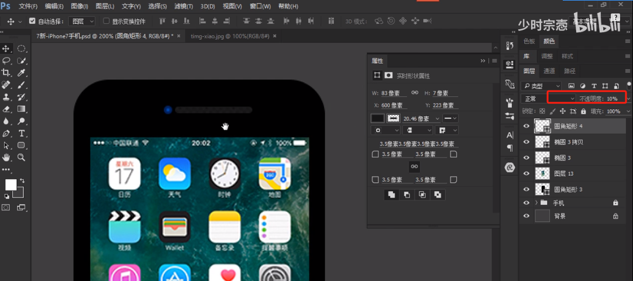Screen dimensions: 633x281
Task: Select the Eraser tool
Action: click(x=6, y=109)
